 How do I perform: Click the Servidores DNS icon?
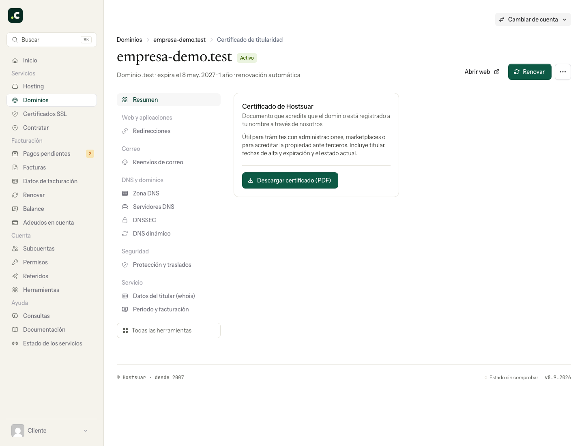click(125, 207)
